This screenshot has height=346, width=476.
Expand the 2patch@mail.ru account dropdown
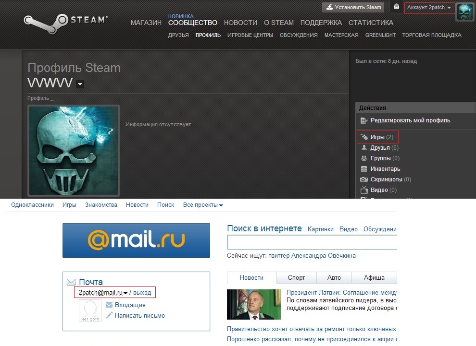(x=103, y=292)
